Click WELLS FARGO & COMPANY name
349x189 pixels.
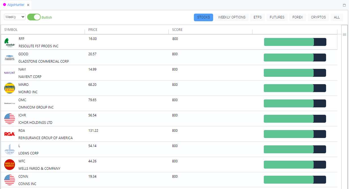39,169
